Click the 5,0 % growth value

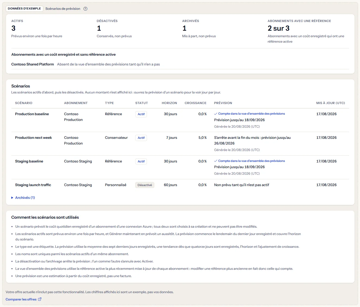click(202, 138)
